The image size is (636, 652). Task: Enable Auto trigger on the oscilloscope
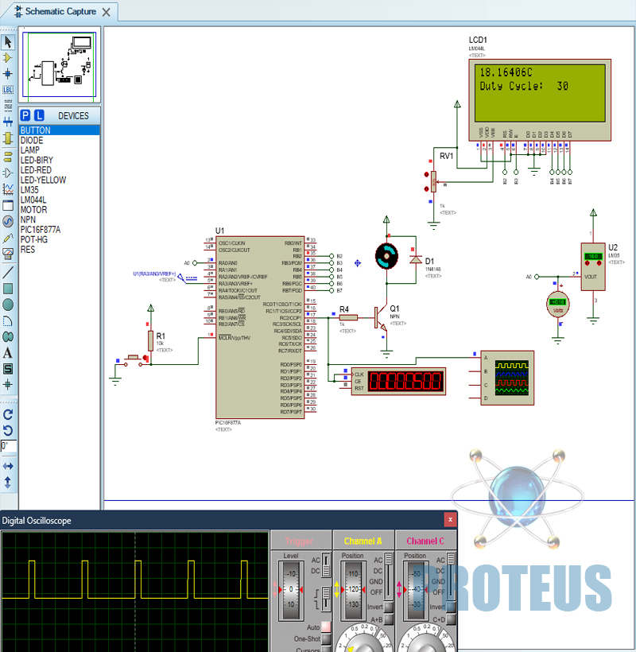pos(326,627)
